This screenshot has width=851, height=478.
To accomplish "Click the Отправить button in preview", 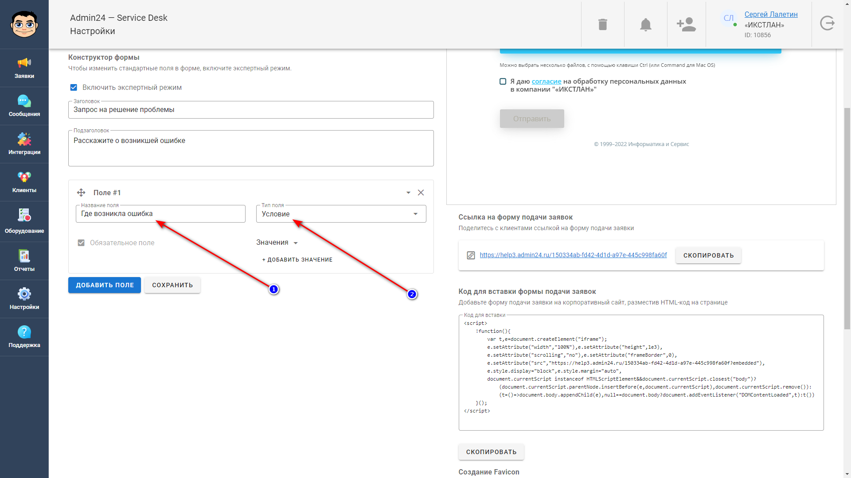I will tap(532, 119).
